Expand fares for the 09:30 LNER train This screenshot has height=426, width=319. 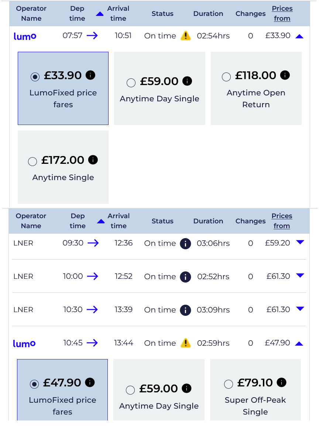click(300, 242)
